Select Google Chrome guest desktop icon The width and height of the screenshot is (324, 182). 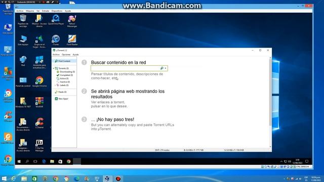tap(39, 81)
